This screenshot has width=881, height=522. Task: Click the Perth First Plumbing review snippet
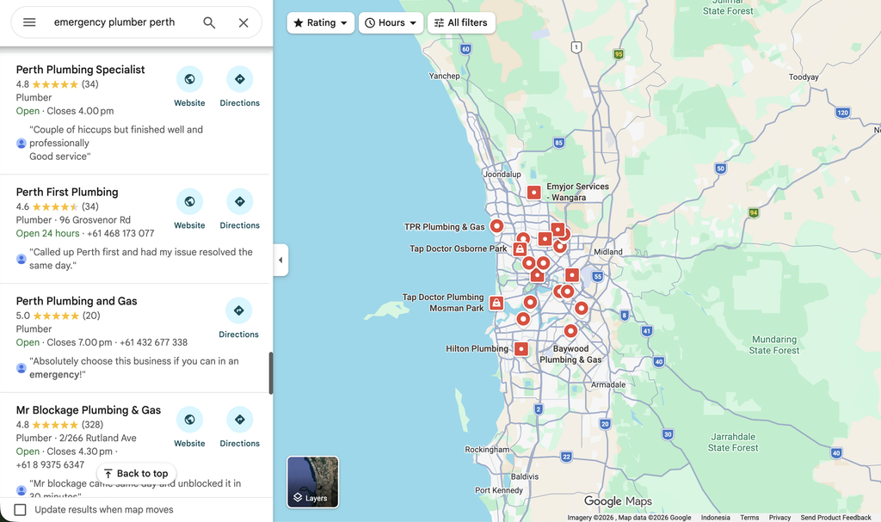(141, 259)
